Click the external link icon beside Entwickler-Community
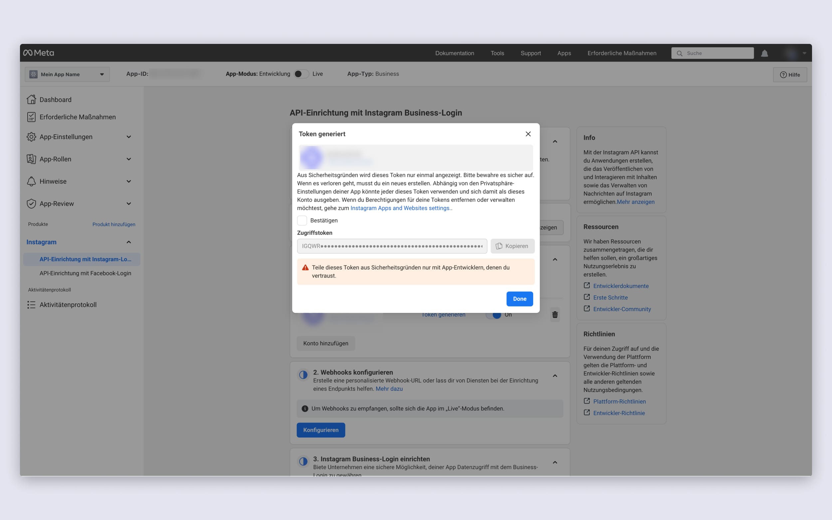This screenshot has width=832, height=520. [x=587, y=308]
